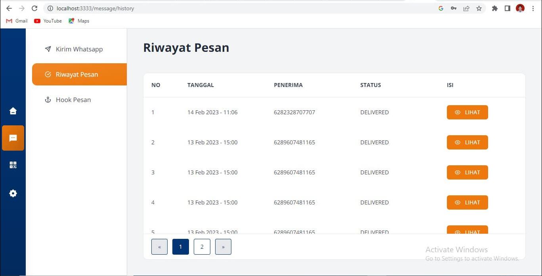Open the home icon in sidebar

click(x=13, y=111)
